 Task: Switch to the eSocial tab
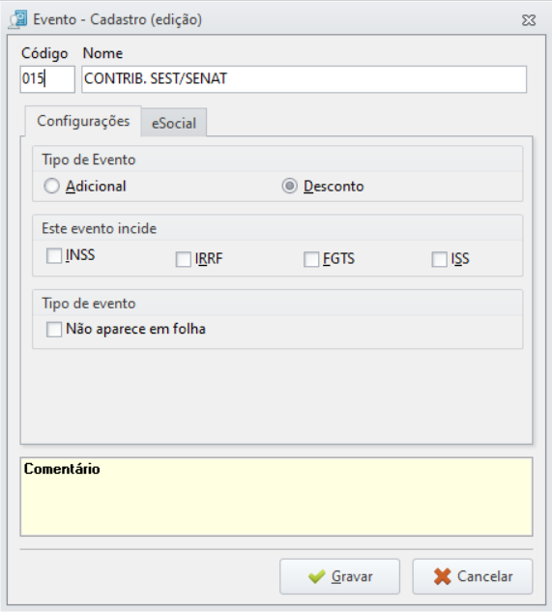(x=174, y=124)
